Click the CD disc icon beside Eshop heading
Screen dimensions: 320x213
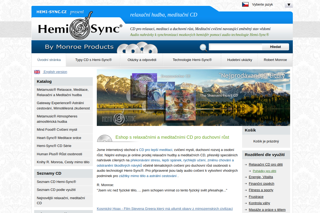(x=105, y=138)
